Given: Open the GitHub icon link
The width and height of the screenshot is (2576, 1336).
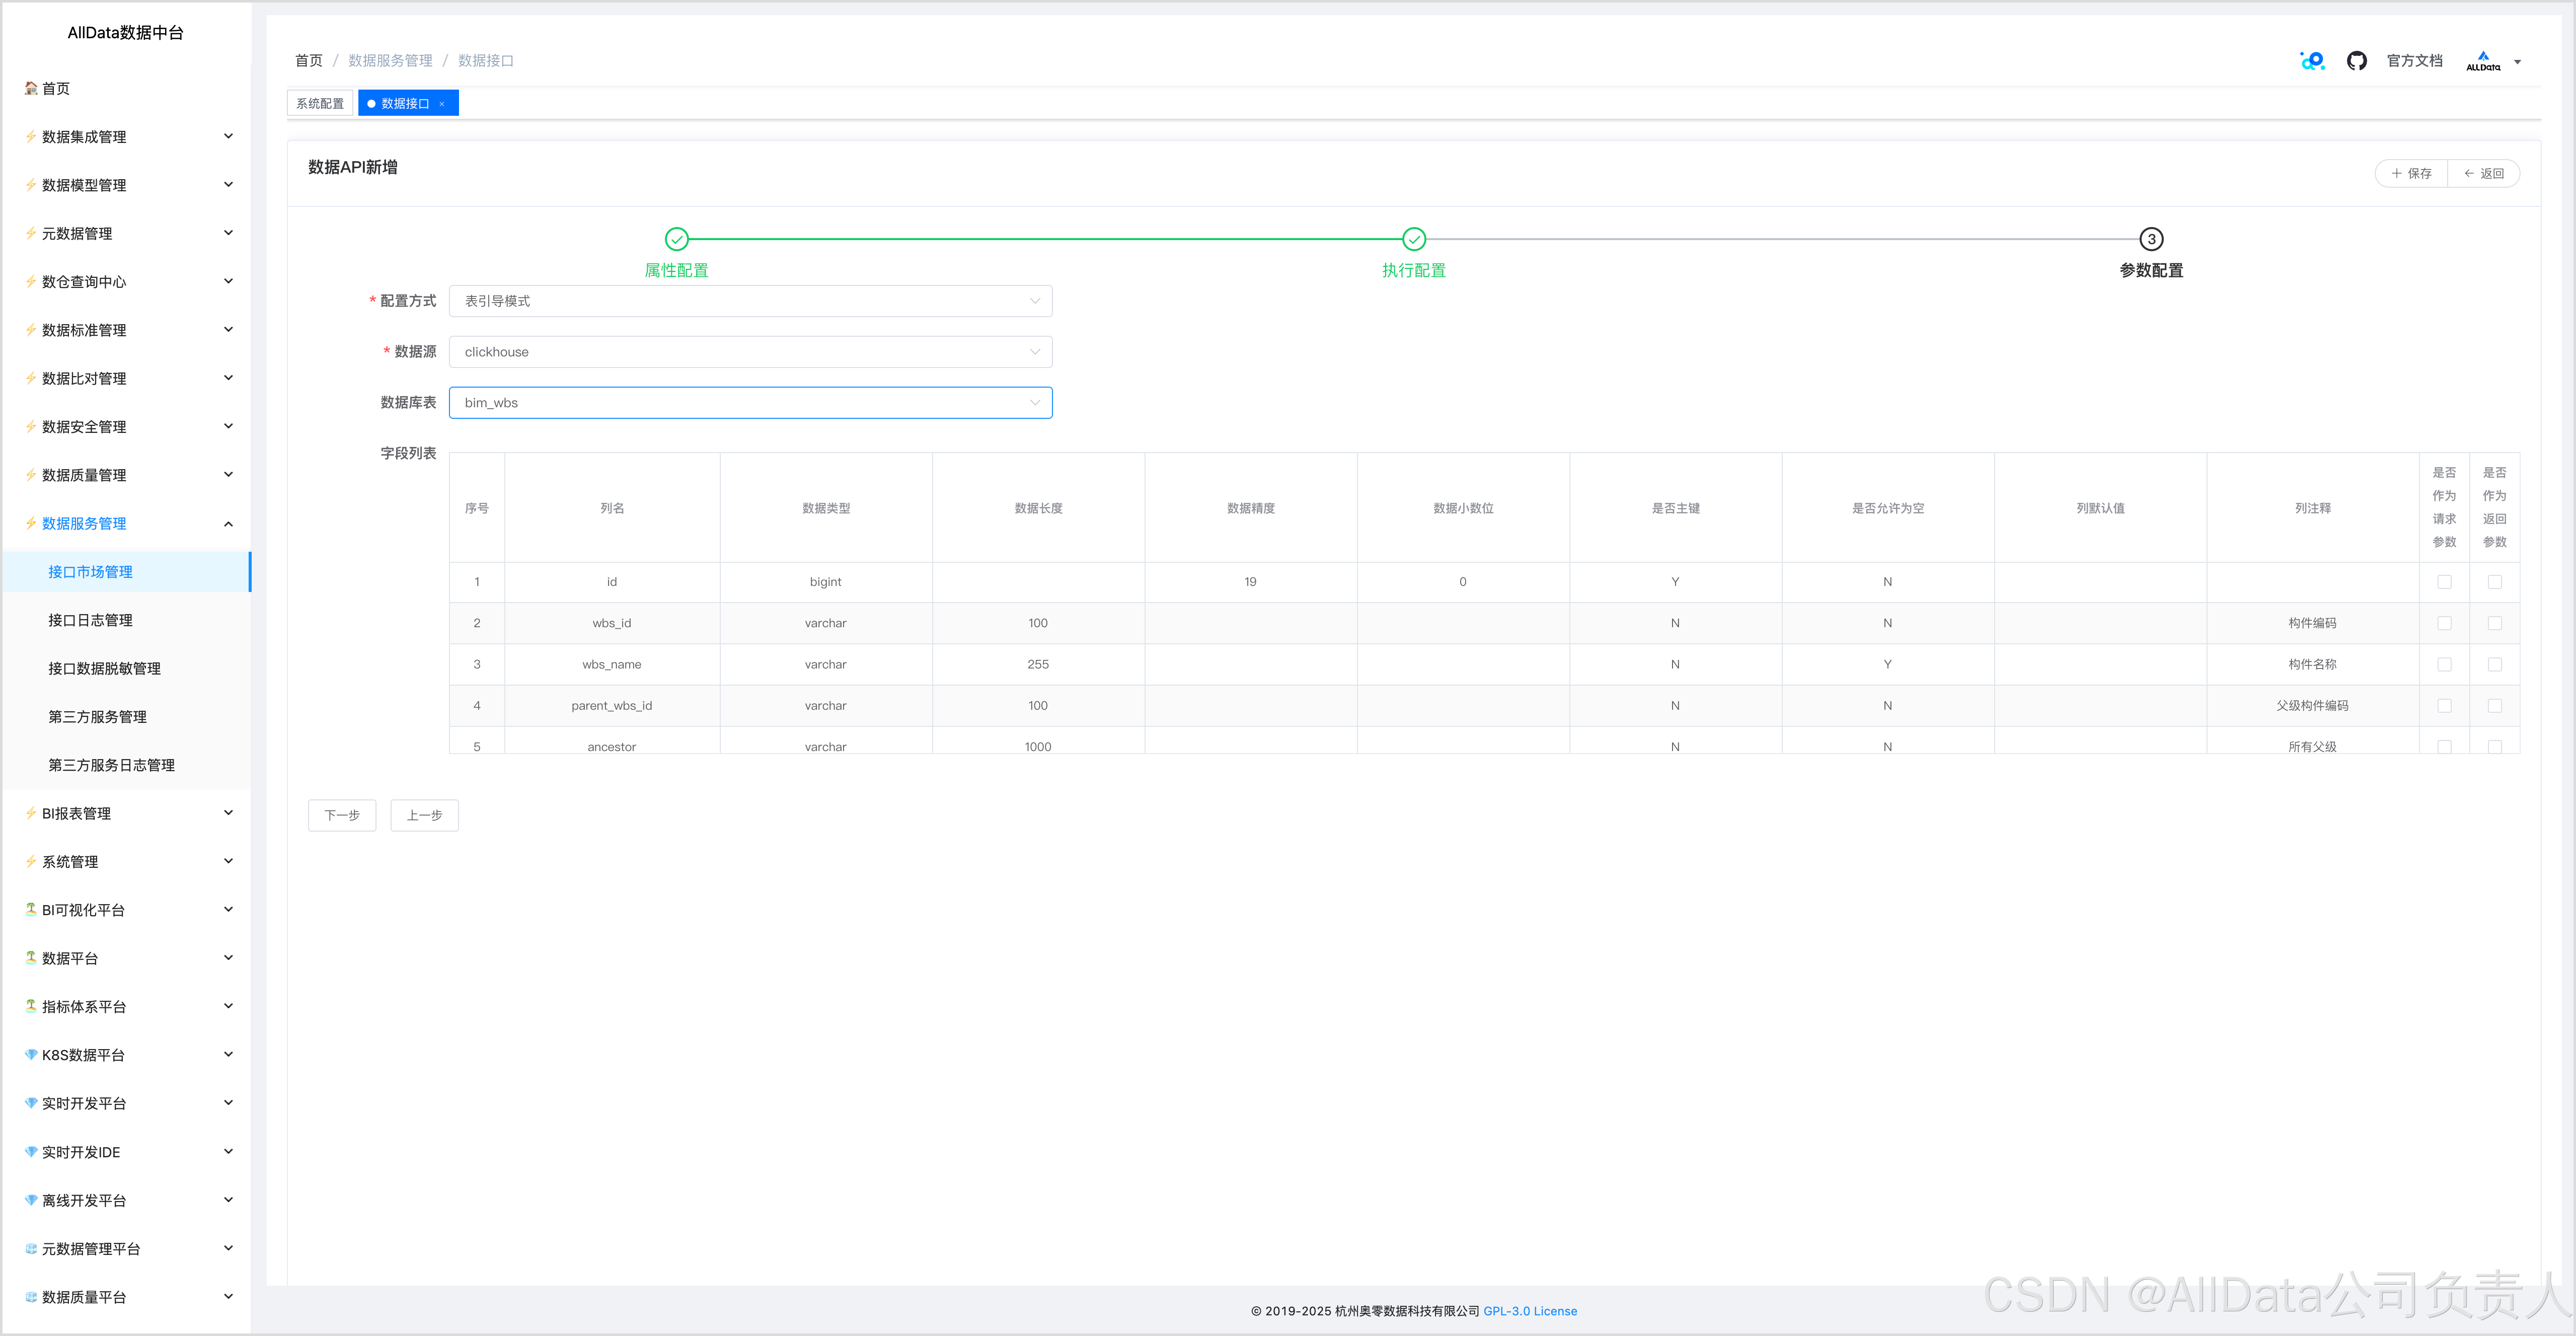Looking at the screenshot, I should [2356, 61].
